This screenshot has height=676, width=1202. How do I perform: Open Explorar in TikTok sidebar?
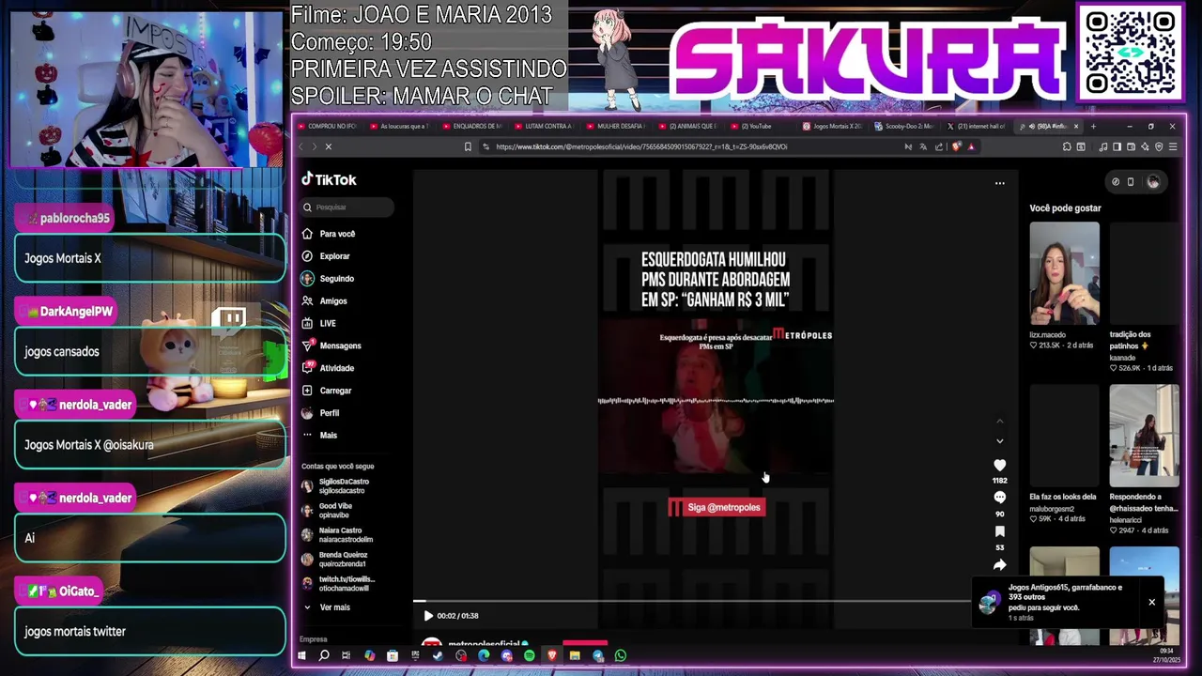(x=326, y=256)
